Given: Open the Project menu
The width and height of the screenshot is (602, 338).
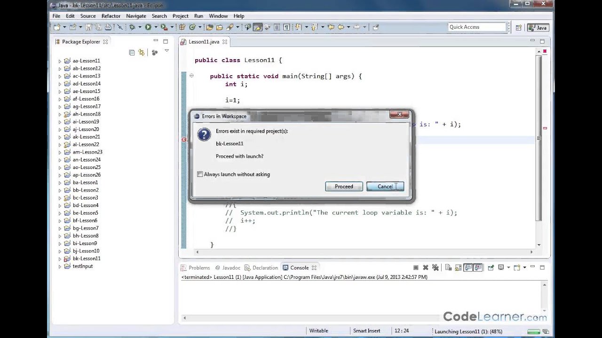Looking at the screenshot, I should point(180,16).
